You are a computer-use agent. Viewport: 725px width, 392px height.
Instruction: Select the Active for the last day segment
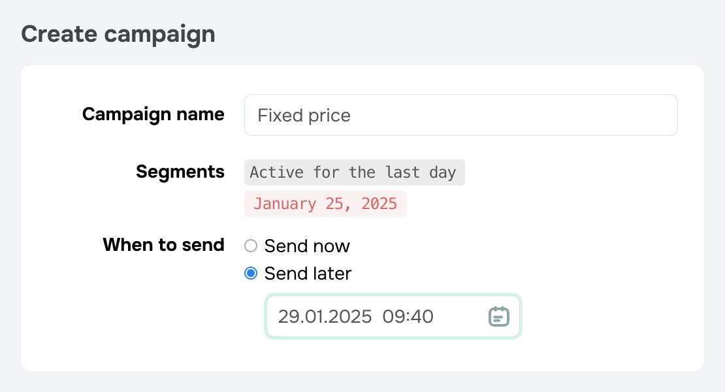354,172
